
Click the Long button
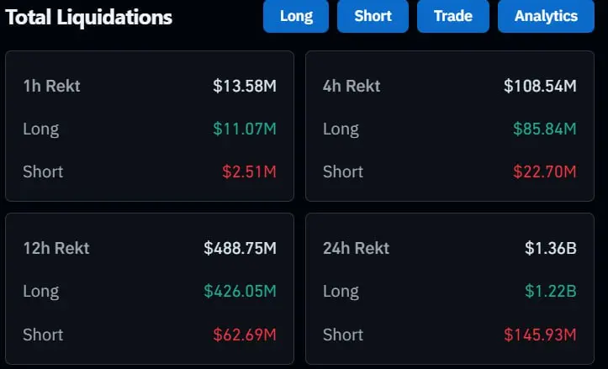296,16
